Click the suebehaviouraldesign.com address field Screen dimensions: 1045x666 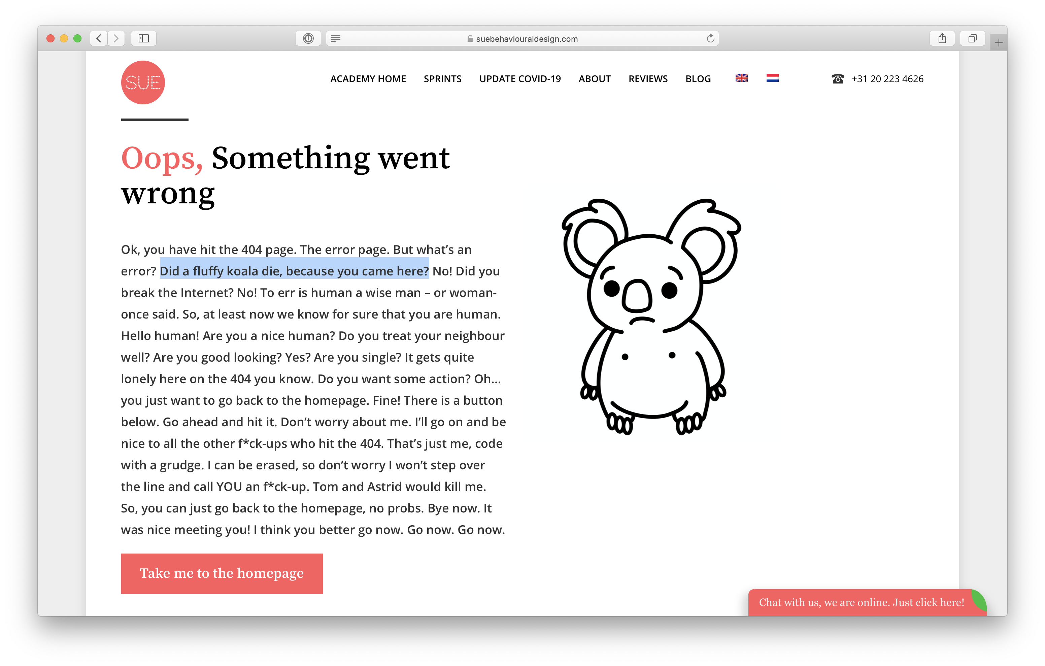click(527, 39)
